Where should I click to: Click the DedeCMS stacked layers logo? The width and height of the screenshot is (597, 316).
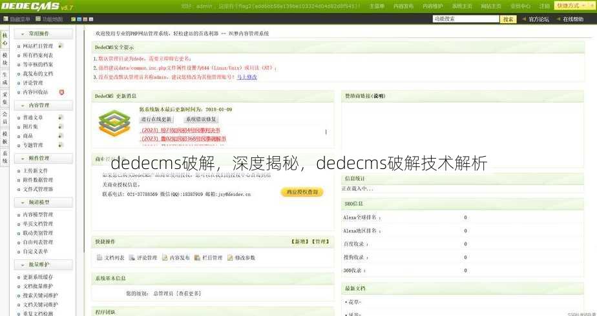point(114,123)
